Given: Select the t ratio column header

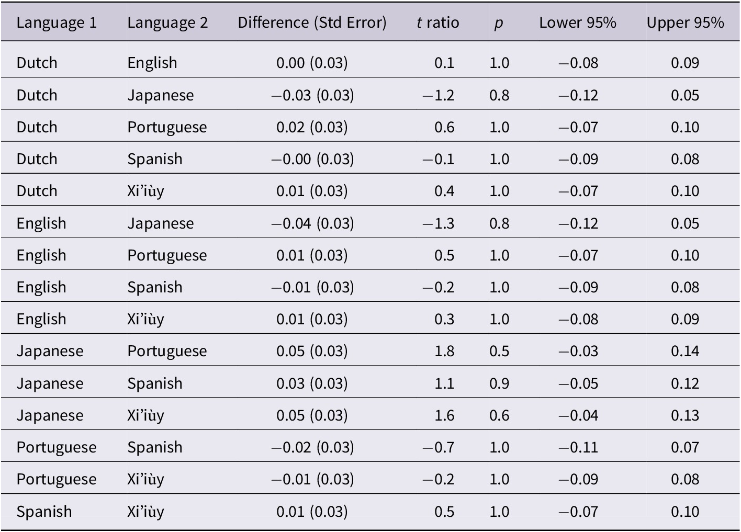Looking at the screenshot, I should point(438,22).
